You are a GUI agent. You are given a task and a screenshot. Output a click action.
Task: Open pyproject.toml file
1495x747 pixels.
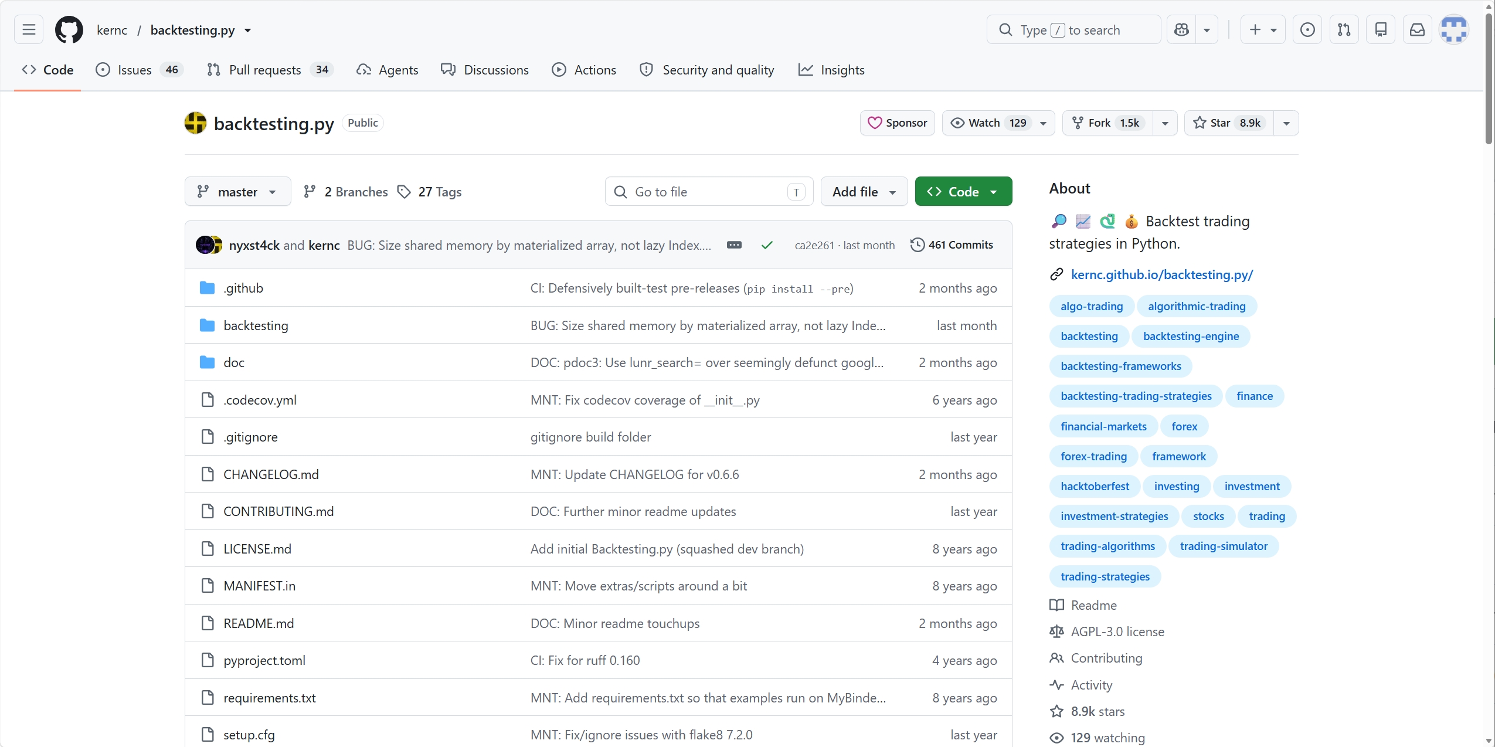click(264, 660)
